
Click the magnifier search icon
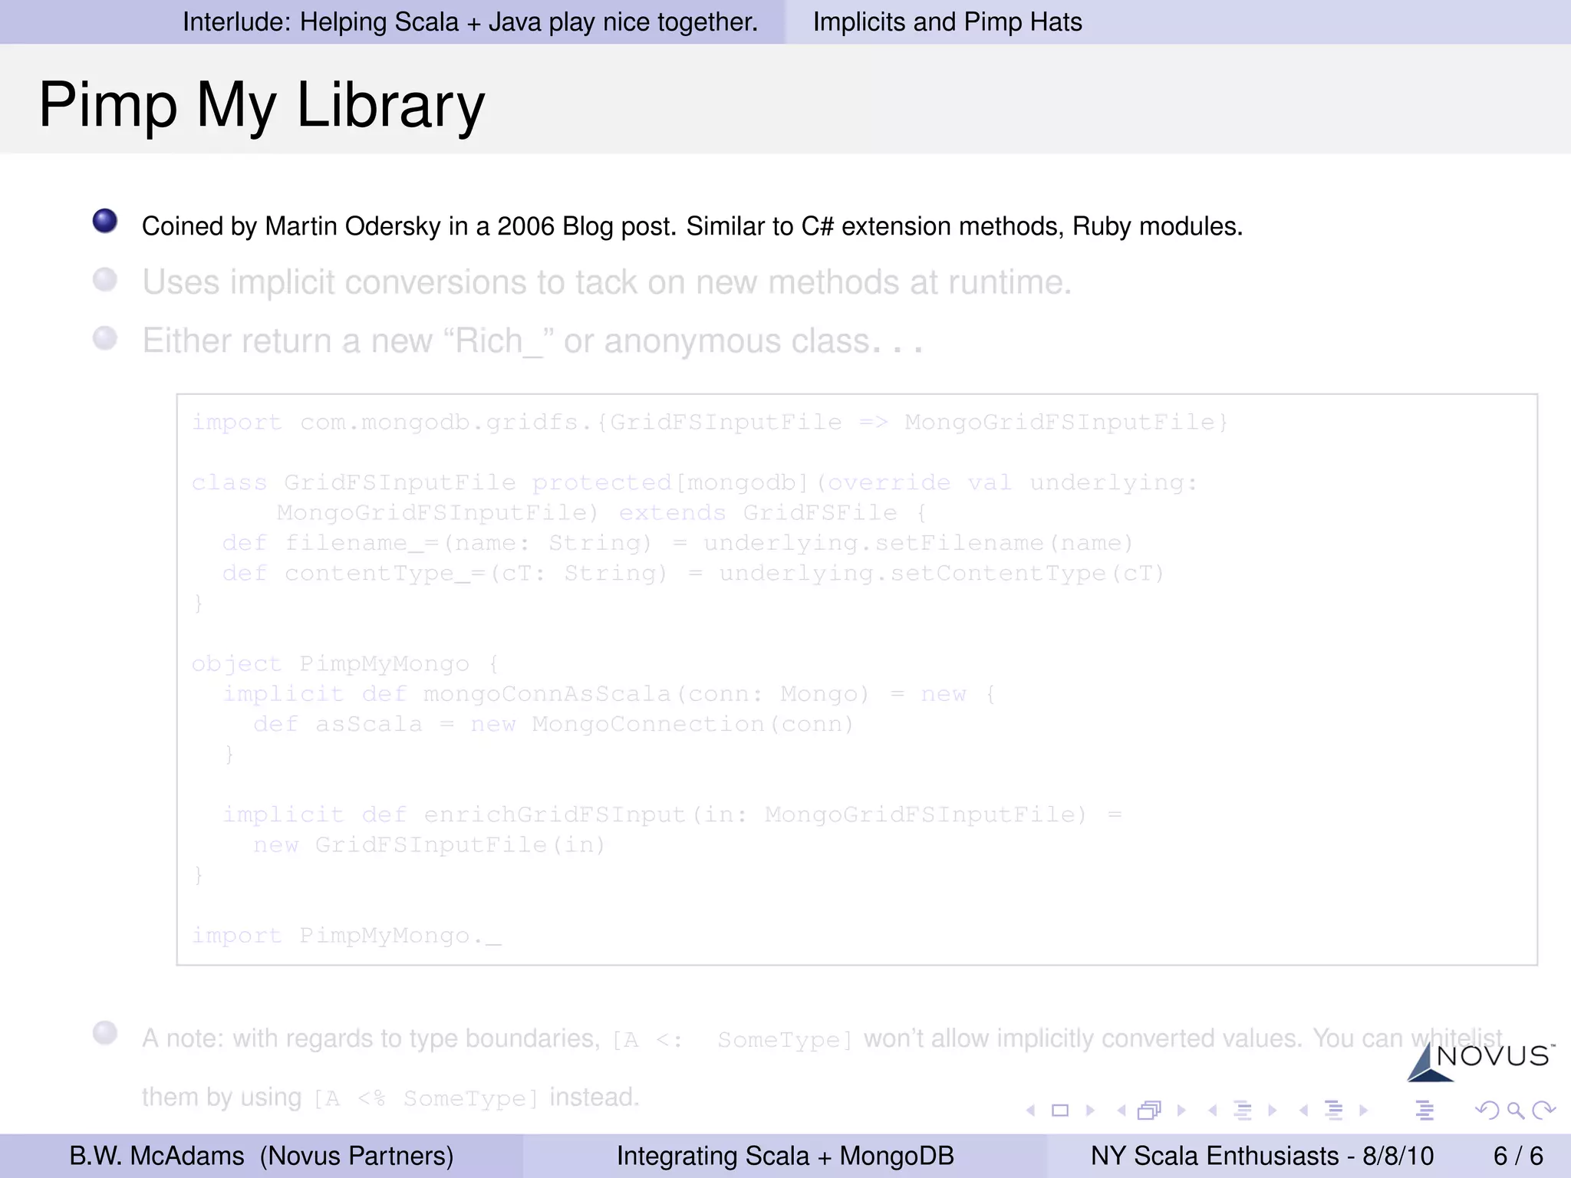tap(1516, 1110)
